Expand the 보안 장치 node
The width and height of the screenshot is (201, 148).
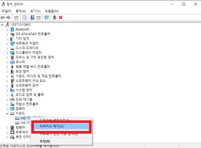(x=7, y=72)
